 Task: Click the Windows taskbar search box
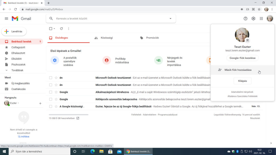(40, 151)
